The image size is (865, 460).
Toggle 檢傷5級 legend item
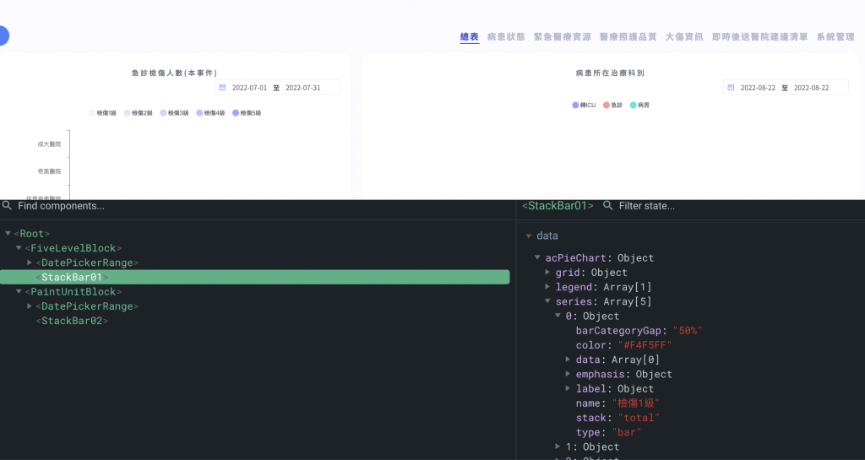tap(247, 113)
